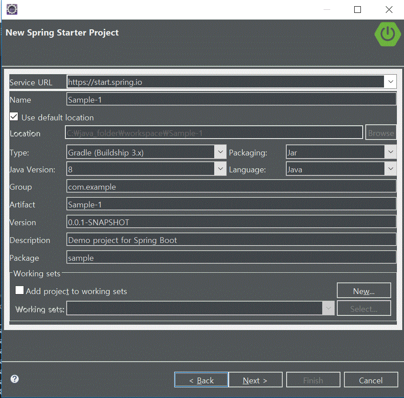The height and width of the screenshot is (398, 404).
Task: Click the Description label
Action: (x=30, y=240)
